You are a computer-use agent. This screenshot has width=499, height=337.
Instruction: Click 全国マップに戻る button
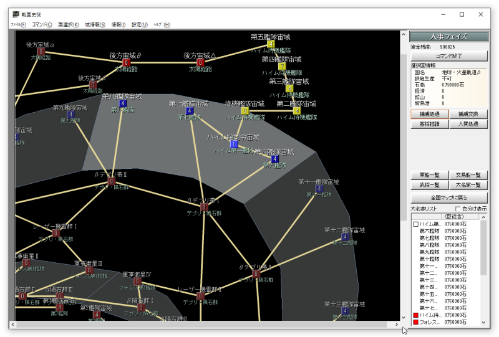(x=449, y=197)
